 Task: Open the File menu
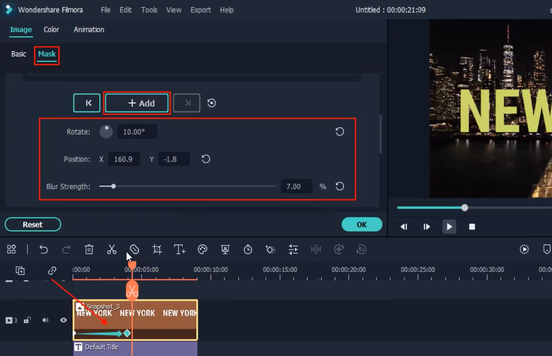coord(106,10)
